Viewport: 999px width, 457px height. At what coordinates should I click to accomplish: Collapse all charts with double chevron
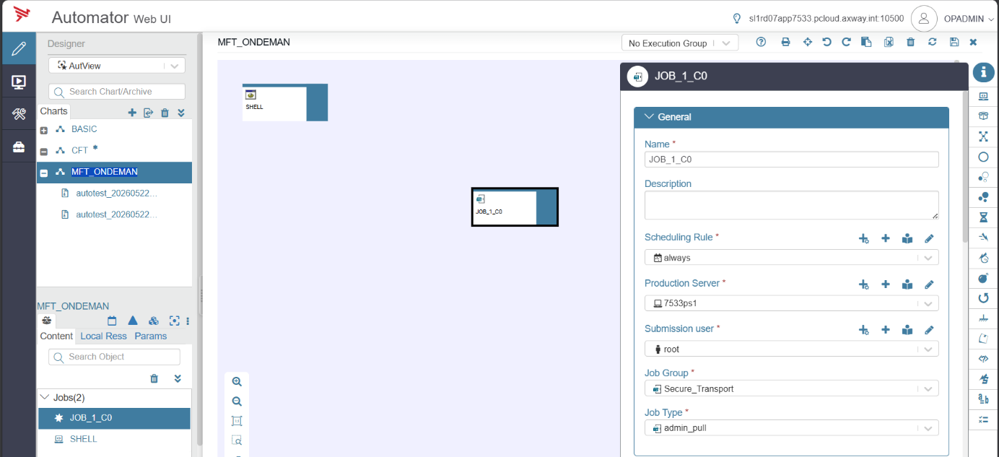tap(181, 113)
